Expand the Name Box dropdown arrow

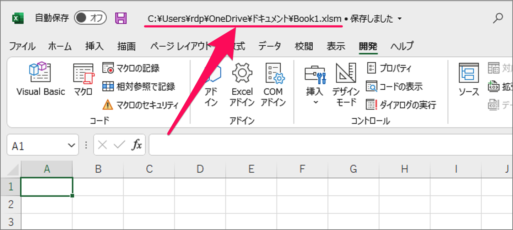(71, 145)
